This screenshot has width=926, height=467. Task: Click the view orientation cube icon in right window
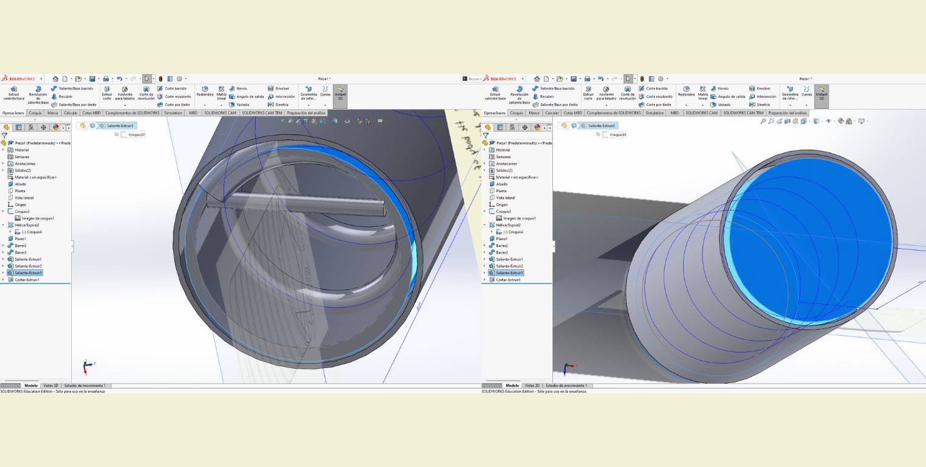click(x=803, y=122)
